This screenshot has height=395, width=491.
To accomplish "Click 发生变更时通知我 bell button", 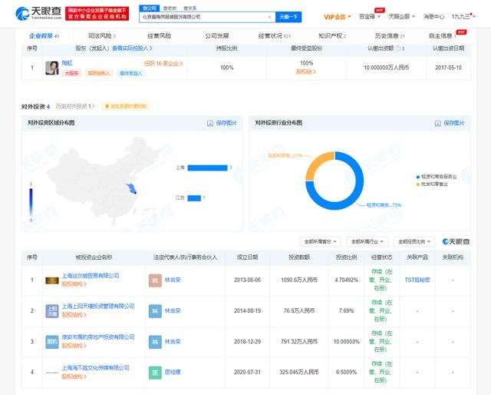I will click(x=125, y=106).
